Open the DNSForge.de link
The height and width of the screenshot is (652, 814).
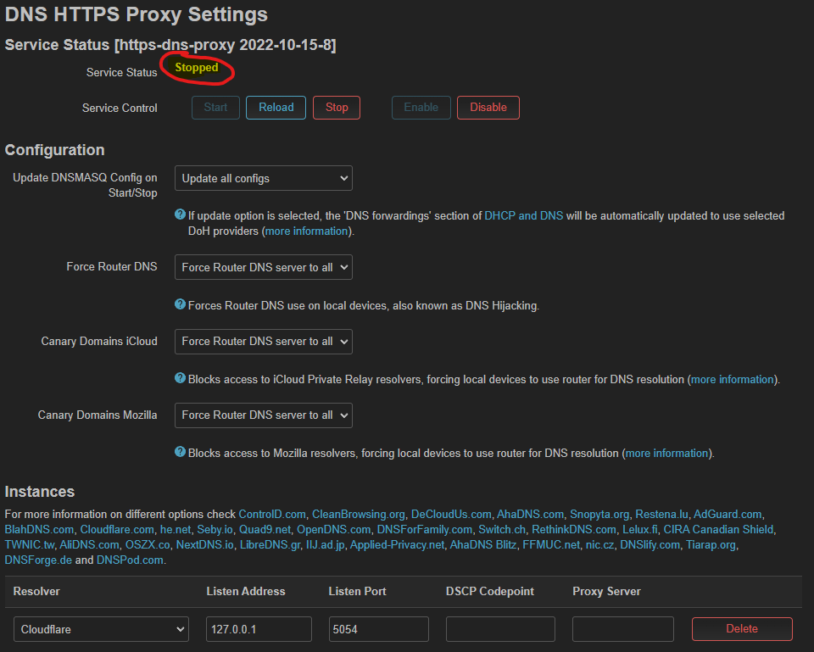coord(38,560)
